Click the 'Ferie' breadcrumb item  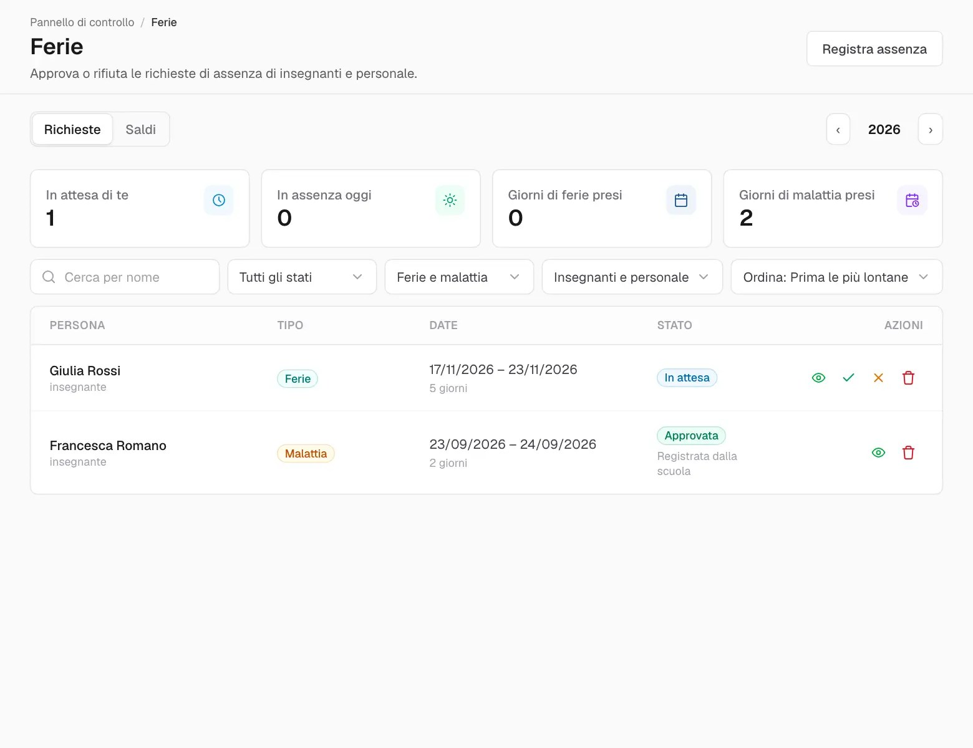pos(164,22)
